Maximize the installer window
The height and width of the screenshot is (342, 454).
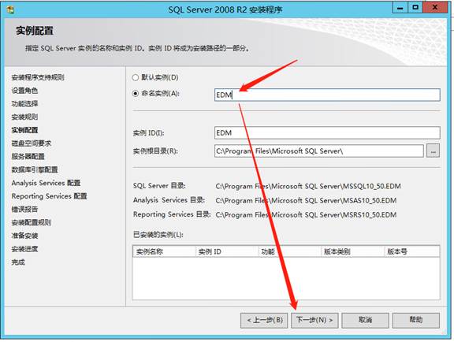[415, 8]
